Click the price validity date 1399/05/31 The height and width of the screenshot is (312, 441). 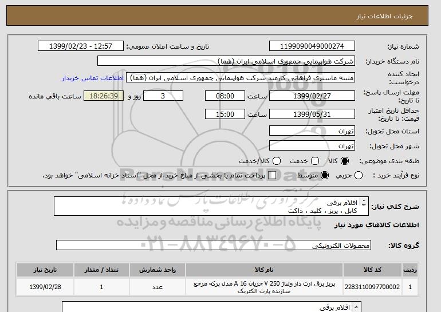(312, 114)
